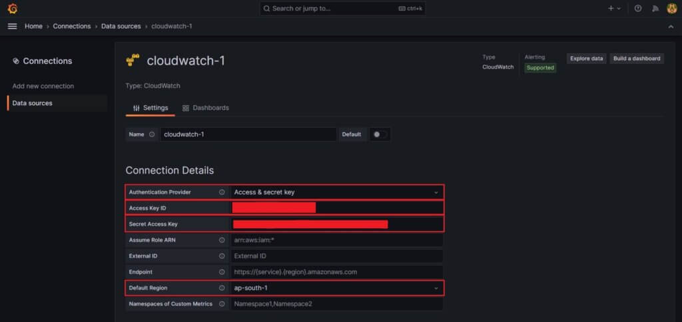The height and width of the screenshot is (322, 682).
Task: Click Assume Role ARN info icon
Action: (x=222, y=240)
